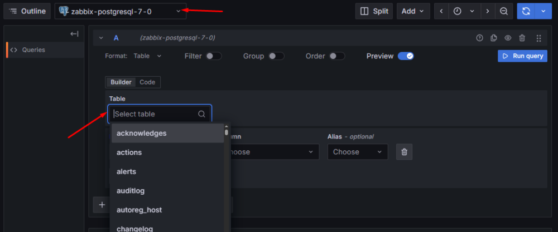Click the blue refresh query icon
The width and height of the screenshot is (558, 232).
pyautogui.click(x=526, y=11)
